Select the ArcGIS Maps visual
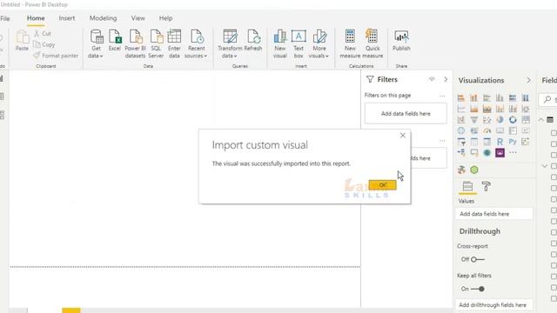The image size is (557, 313). 487,153
